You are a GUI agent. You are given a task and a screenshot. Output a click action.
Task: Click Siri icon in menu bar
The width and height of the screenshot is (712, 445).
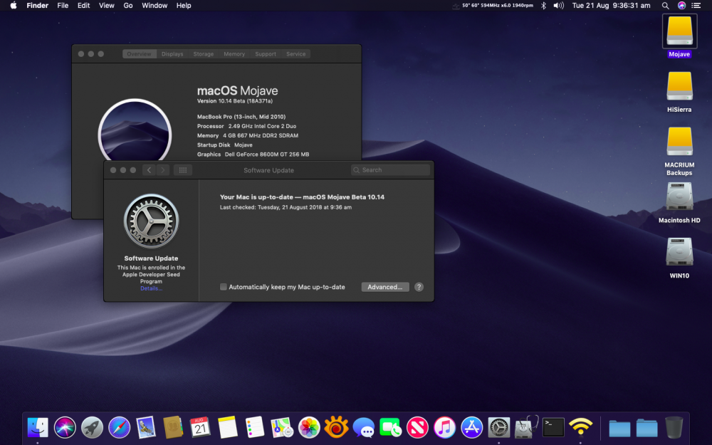click(x=681, y=6)
